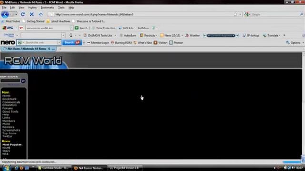Open Forums sidebar link
Viewport: 305px width, 171px height.
[x=8, y=108]
